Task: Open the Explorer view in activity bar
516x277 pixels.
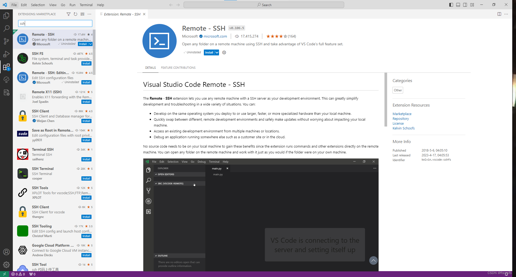Action: (6, 16)
